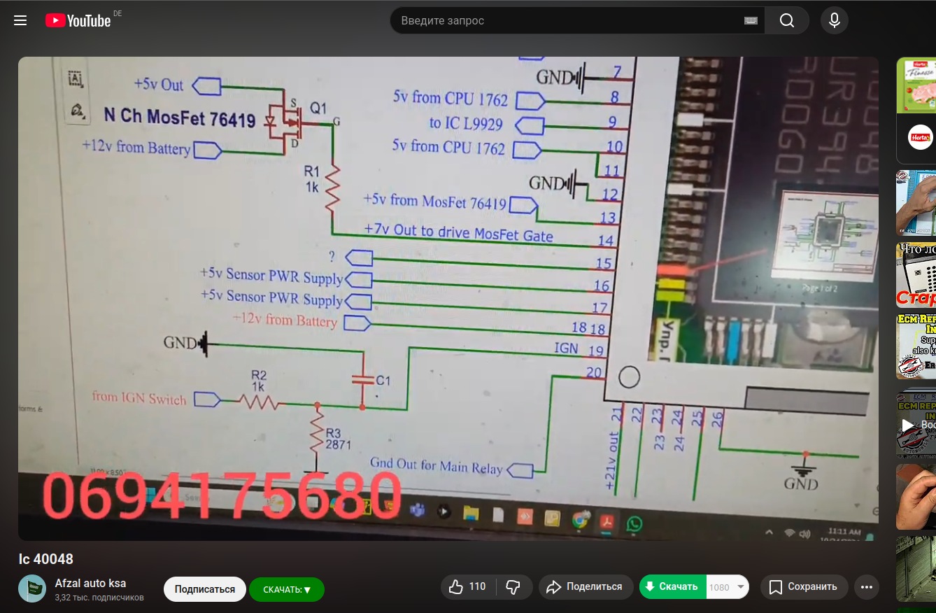The height and width of the screenshot is (613, 936).
Task: Share the video via Поделиться button
Action: pos(586,587)
